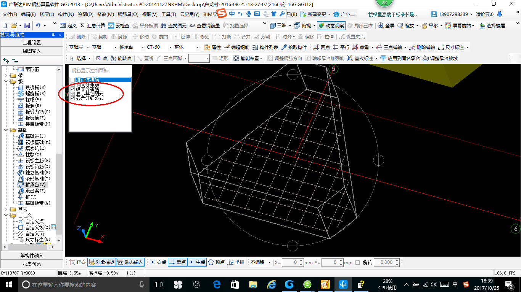Expand all nodes with plus icon in navigator
The width and height of the screenshot is (521, 292).
point(6,60)
